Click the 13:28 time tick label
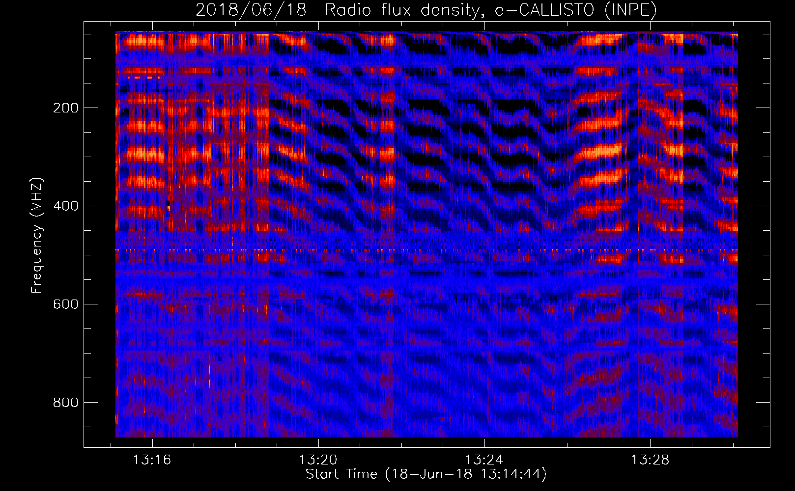This screenshot has width=795, height=491. [651, 460]
